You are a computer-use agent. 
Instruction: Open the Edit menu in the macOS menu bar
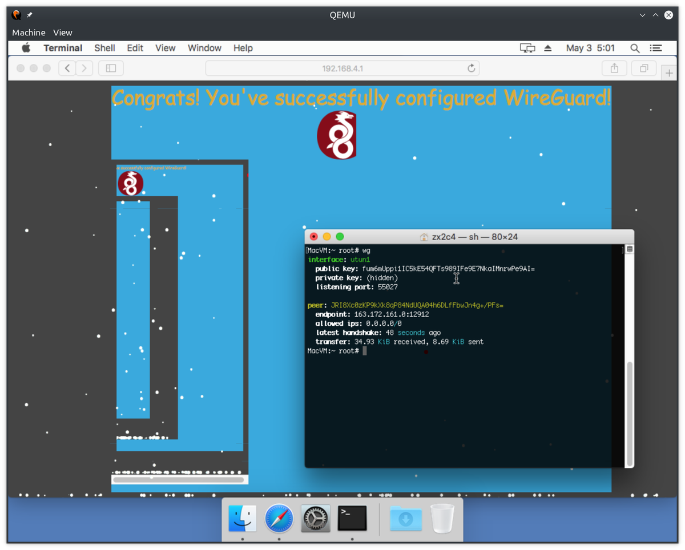[x=135, y=48]
